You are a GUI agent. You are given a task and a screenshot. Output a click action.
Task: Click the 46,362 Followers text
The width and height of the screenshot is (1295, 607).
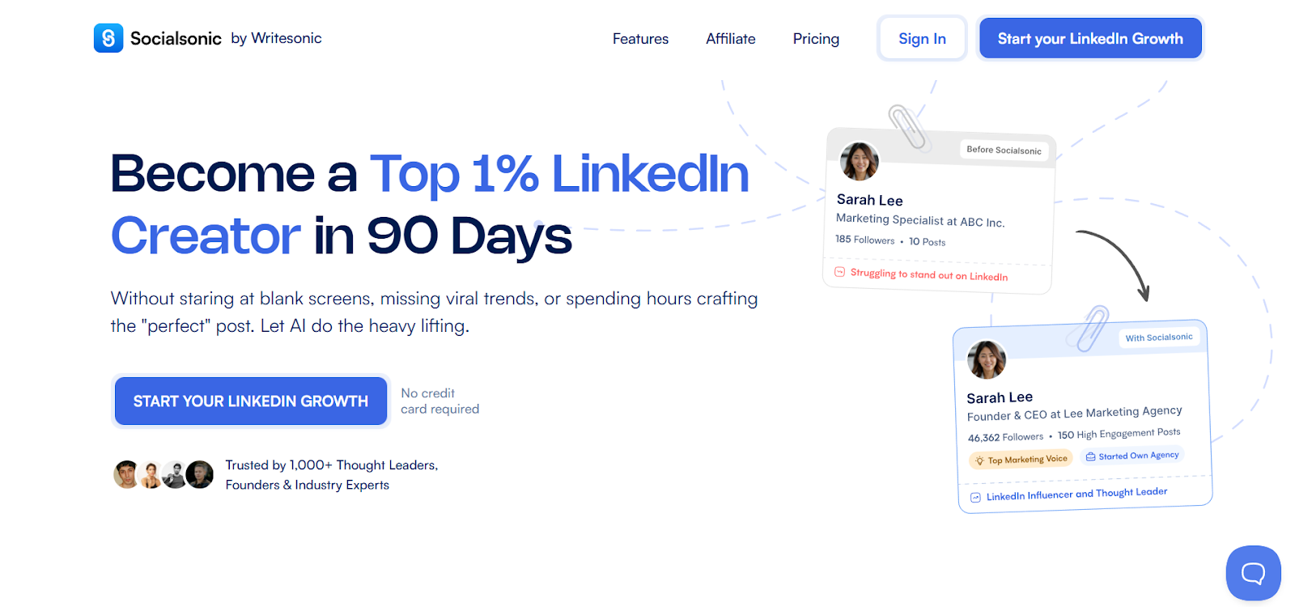pyautogui.click(x=1005, y=437)
